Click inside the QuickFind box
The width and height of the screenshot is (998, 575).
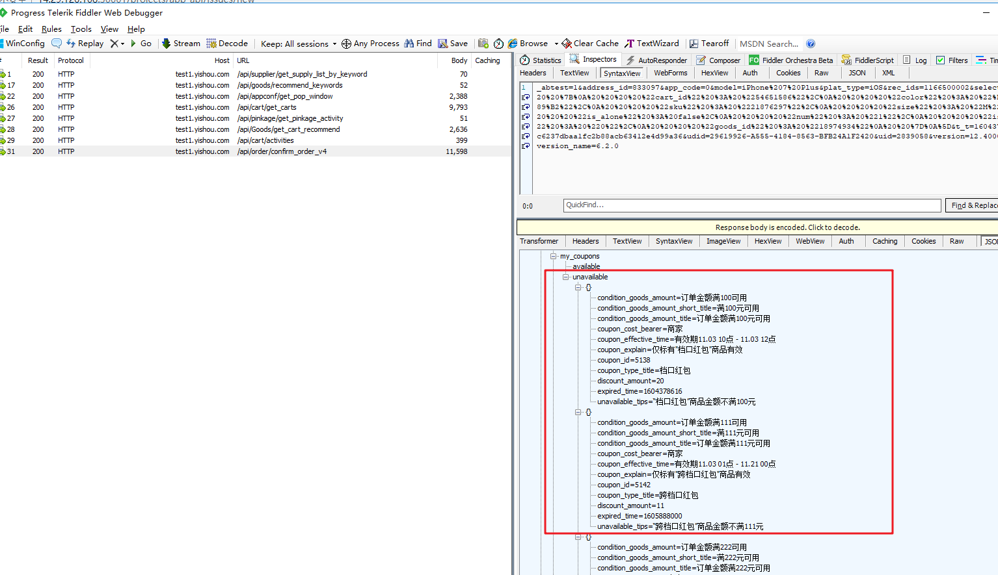click(752, 205)
